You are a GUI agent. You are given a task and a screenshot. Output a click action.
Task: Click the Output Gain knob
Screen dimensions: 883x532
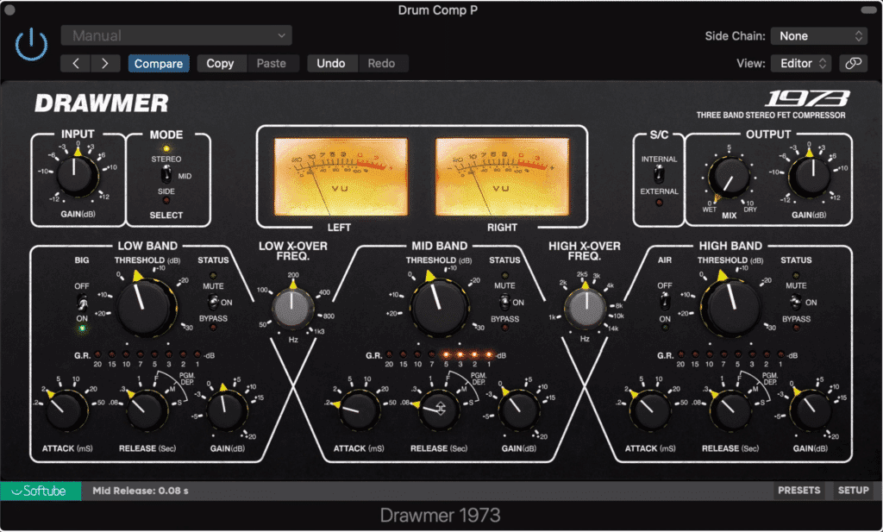click(x=809, y=176)
